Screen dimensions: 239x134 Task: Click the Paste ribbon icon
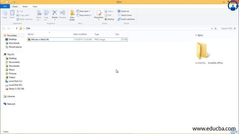(12, 14)
